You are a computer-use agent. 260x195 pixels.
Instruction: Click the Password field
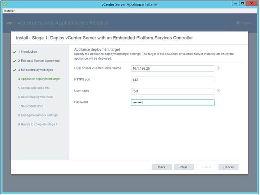172,102
